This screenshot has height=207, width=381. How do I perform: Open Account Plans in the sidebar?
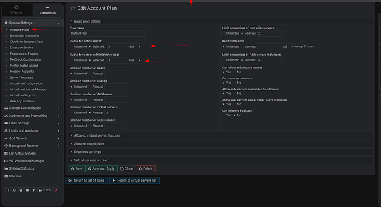(20, 30)
